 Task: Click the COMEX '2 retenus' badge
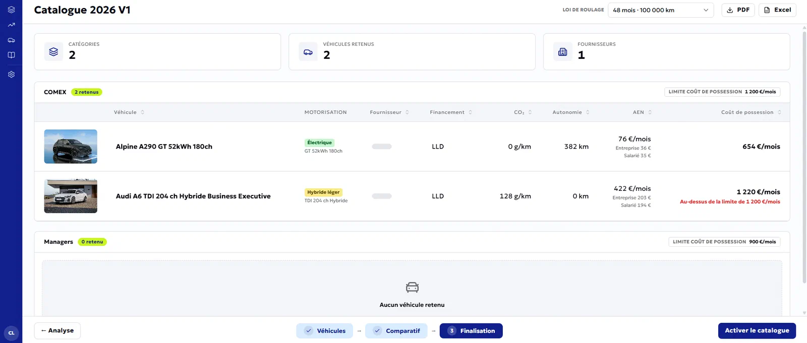(x=87, y=92)
